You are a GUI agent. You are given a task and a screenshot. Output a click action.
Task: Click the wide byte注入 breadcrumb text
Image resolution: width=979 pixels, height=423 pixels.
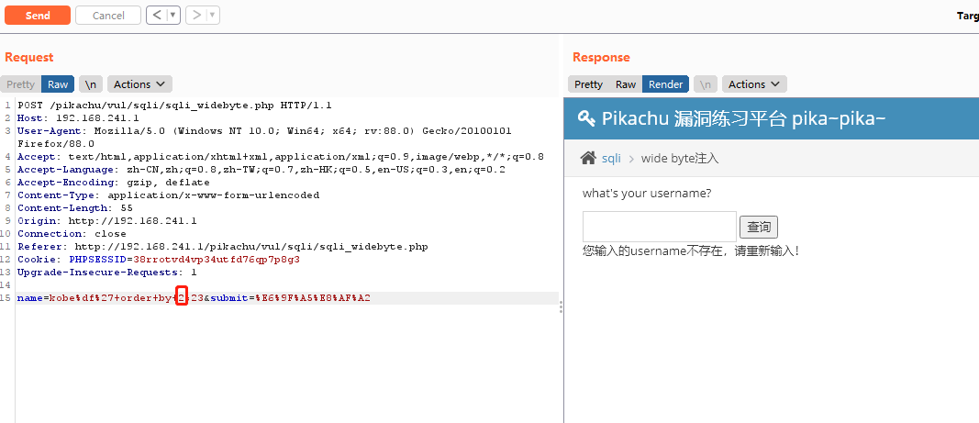680,159
